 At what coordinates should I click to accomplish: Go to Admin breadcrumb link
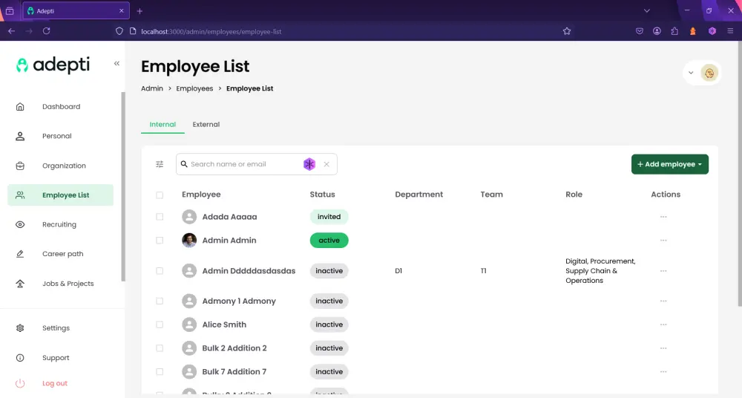click(152, 88)
